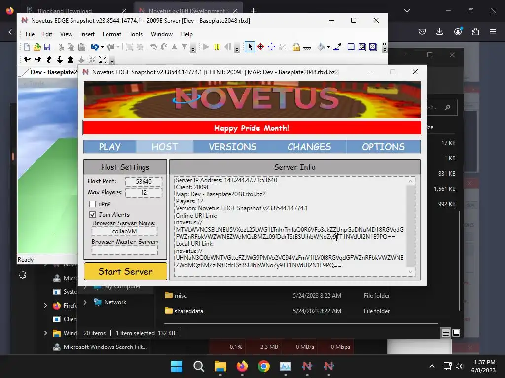
Task: Click the Host Port input field
Action: 144,181
